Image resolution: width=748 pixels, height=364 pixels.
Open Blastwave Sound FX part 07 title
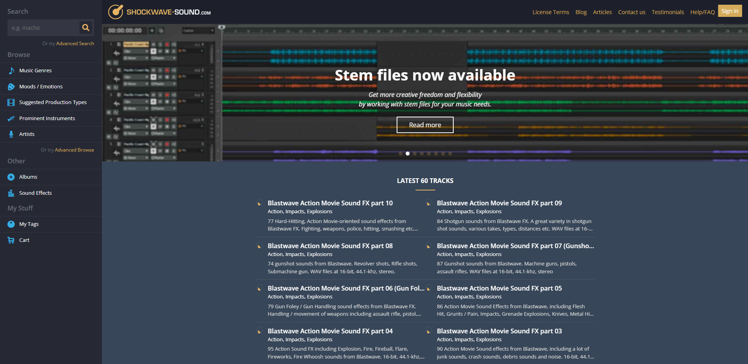[x=515, y=246]
